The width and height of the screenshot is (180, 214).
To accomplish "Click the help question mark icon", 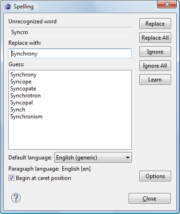I will point(16,198).
